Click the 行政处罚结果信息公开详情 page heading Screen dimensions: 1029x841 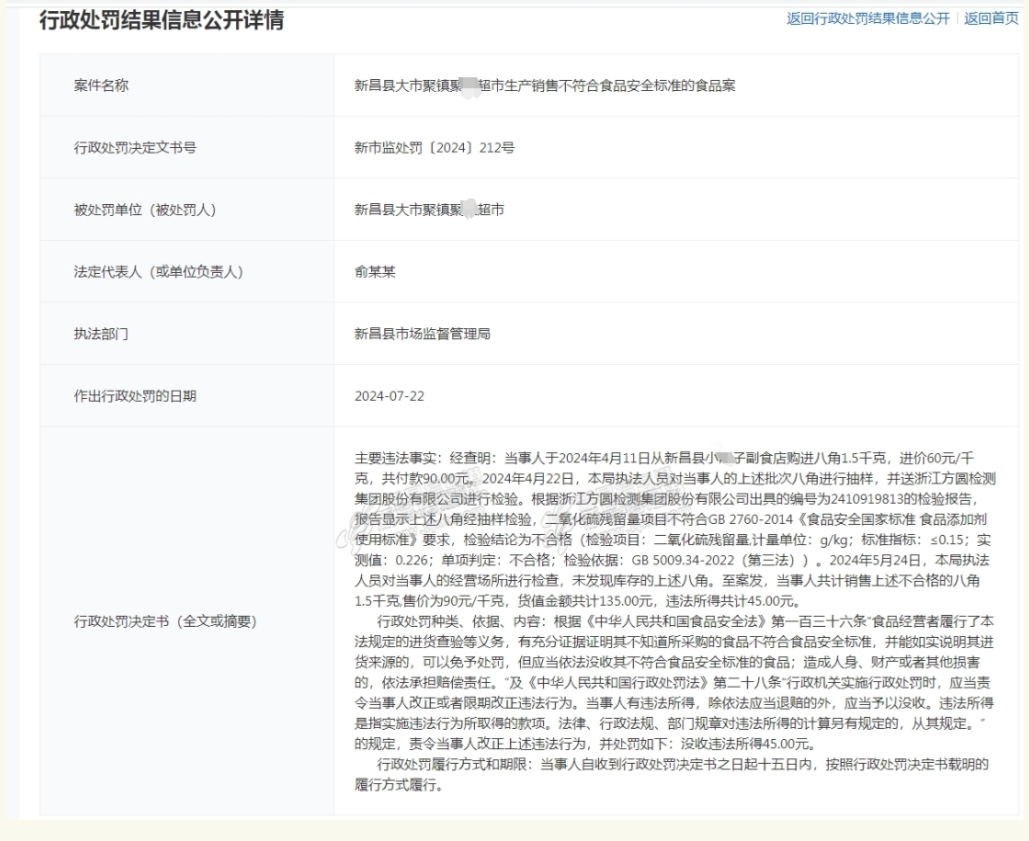click(162, 20)
